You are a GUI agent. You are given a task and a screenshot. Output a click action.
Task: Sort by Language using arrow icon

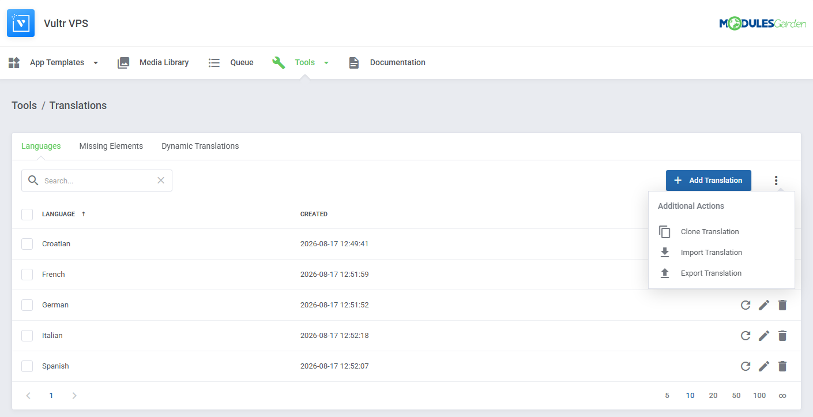click(x=83, y=214)
